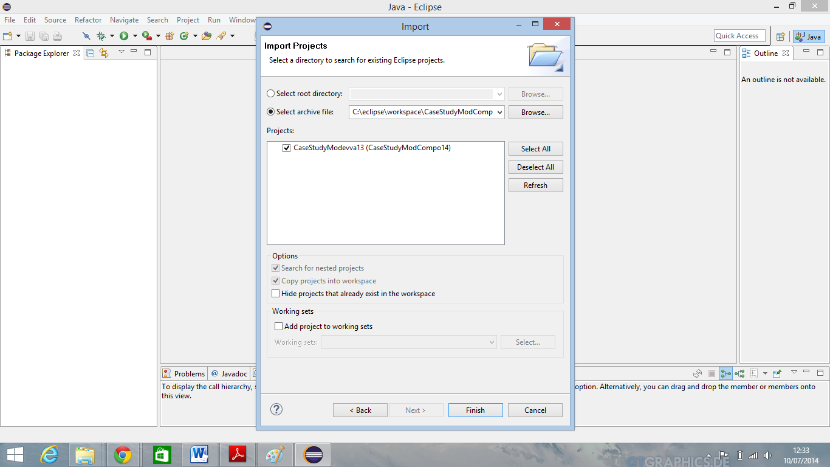Screen dimensions: 830x467
Task: Open the Run button dropdown arrow
Action: tap(135, 36)
